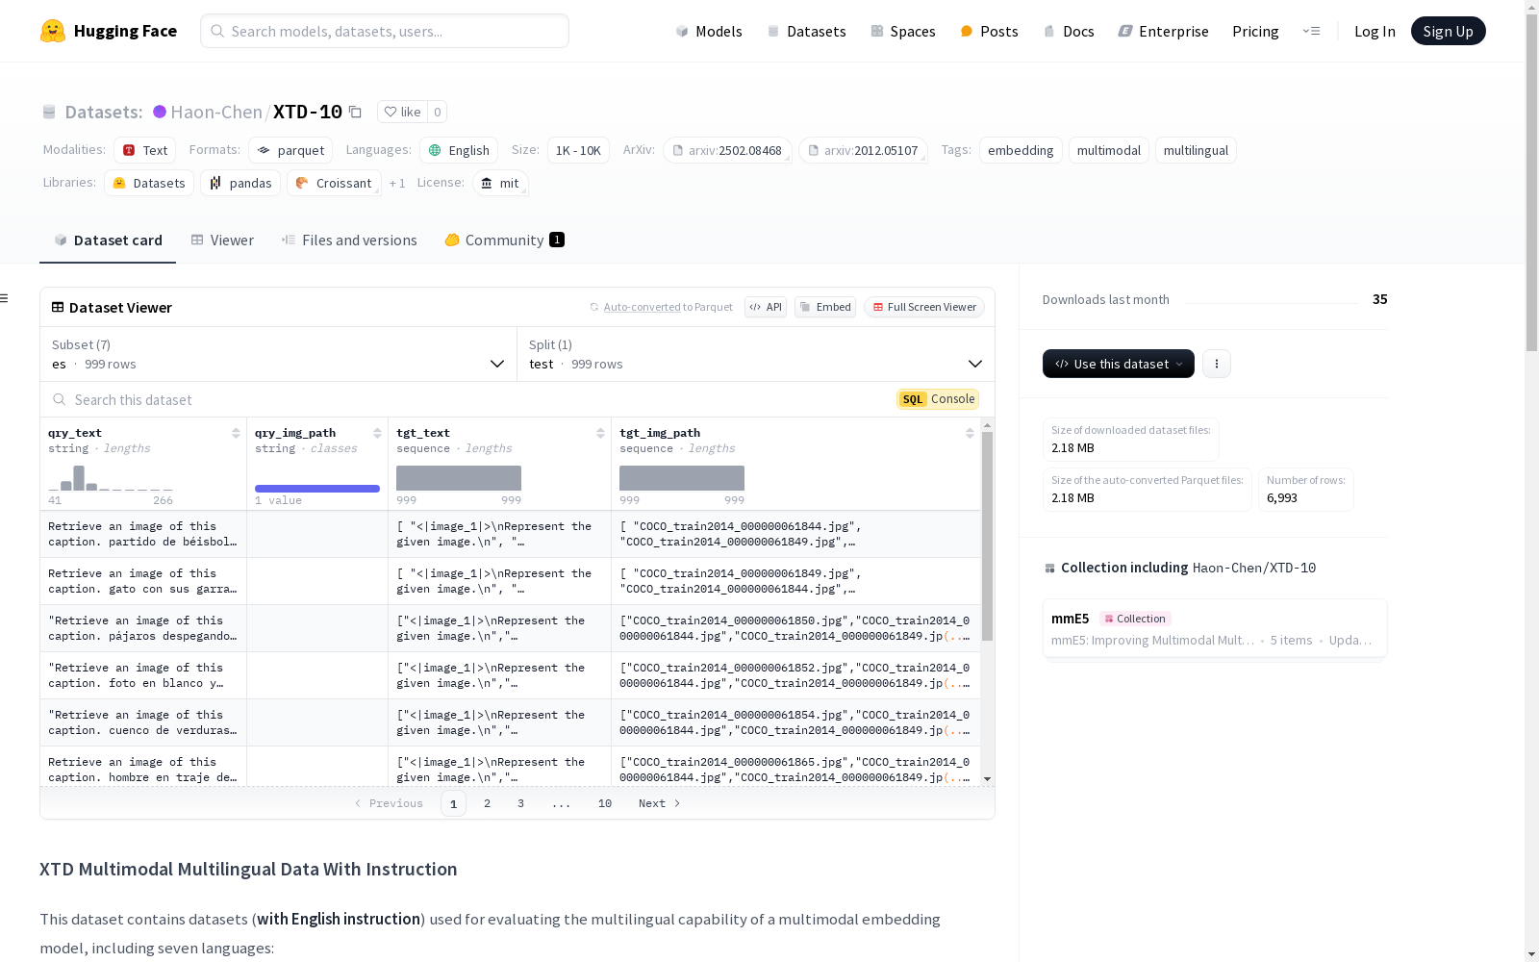Open the three-dot more options button

pyautogui.click(x=1217, y=364)
